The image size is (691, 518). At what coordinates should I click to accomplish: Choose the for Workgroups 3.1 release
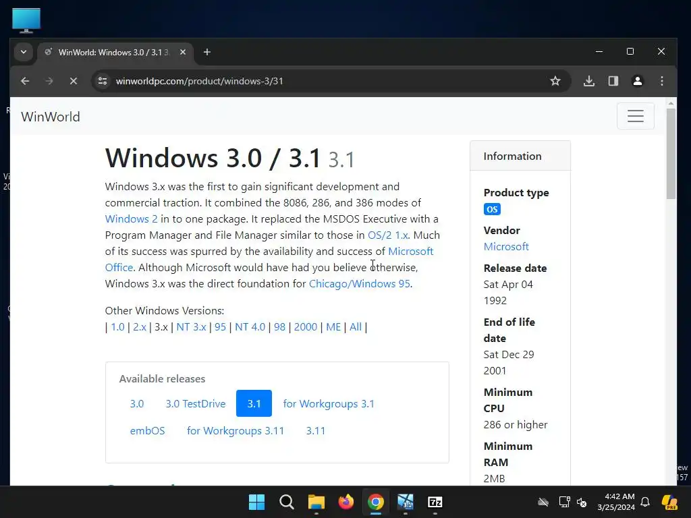pos(329,403)
